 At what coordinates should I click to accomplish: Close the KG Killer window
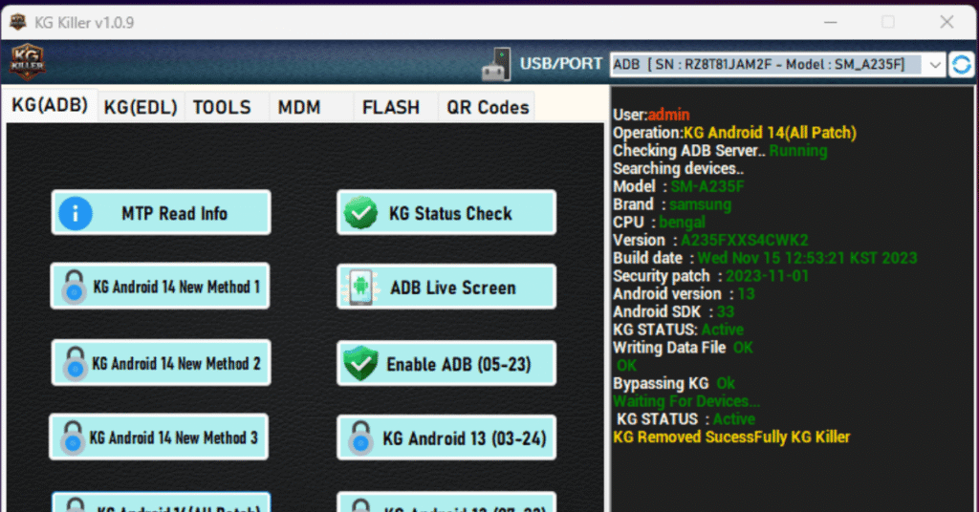click(947, 22)
